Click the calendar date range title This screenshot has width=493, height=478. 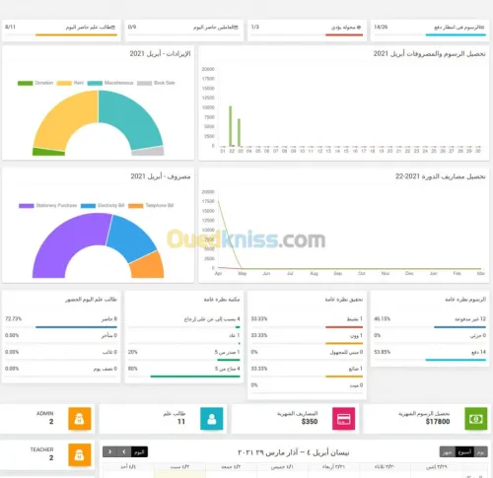pos(293,452)
